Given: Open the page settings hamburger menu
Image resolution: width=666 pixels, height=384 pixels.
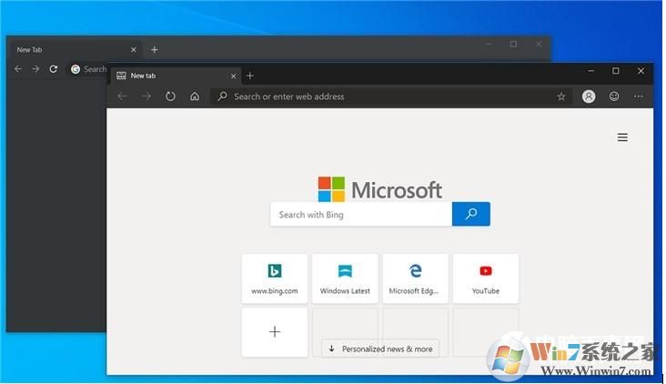Looking at the screenshot, I should [622, 137].
